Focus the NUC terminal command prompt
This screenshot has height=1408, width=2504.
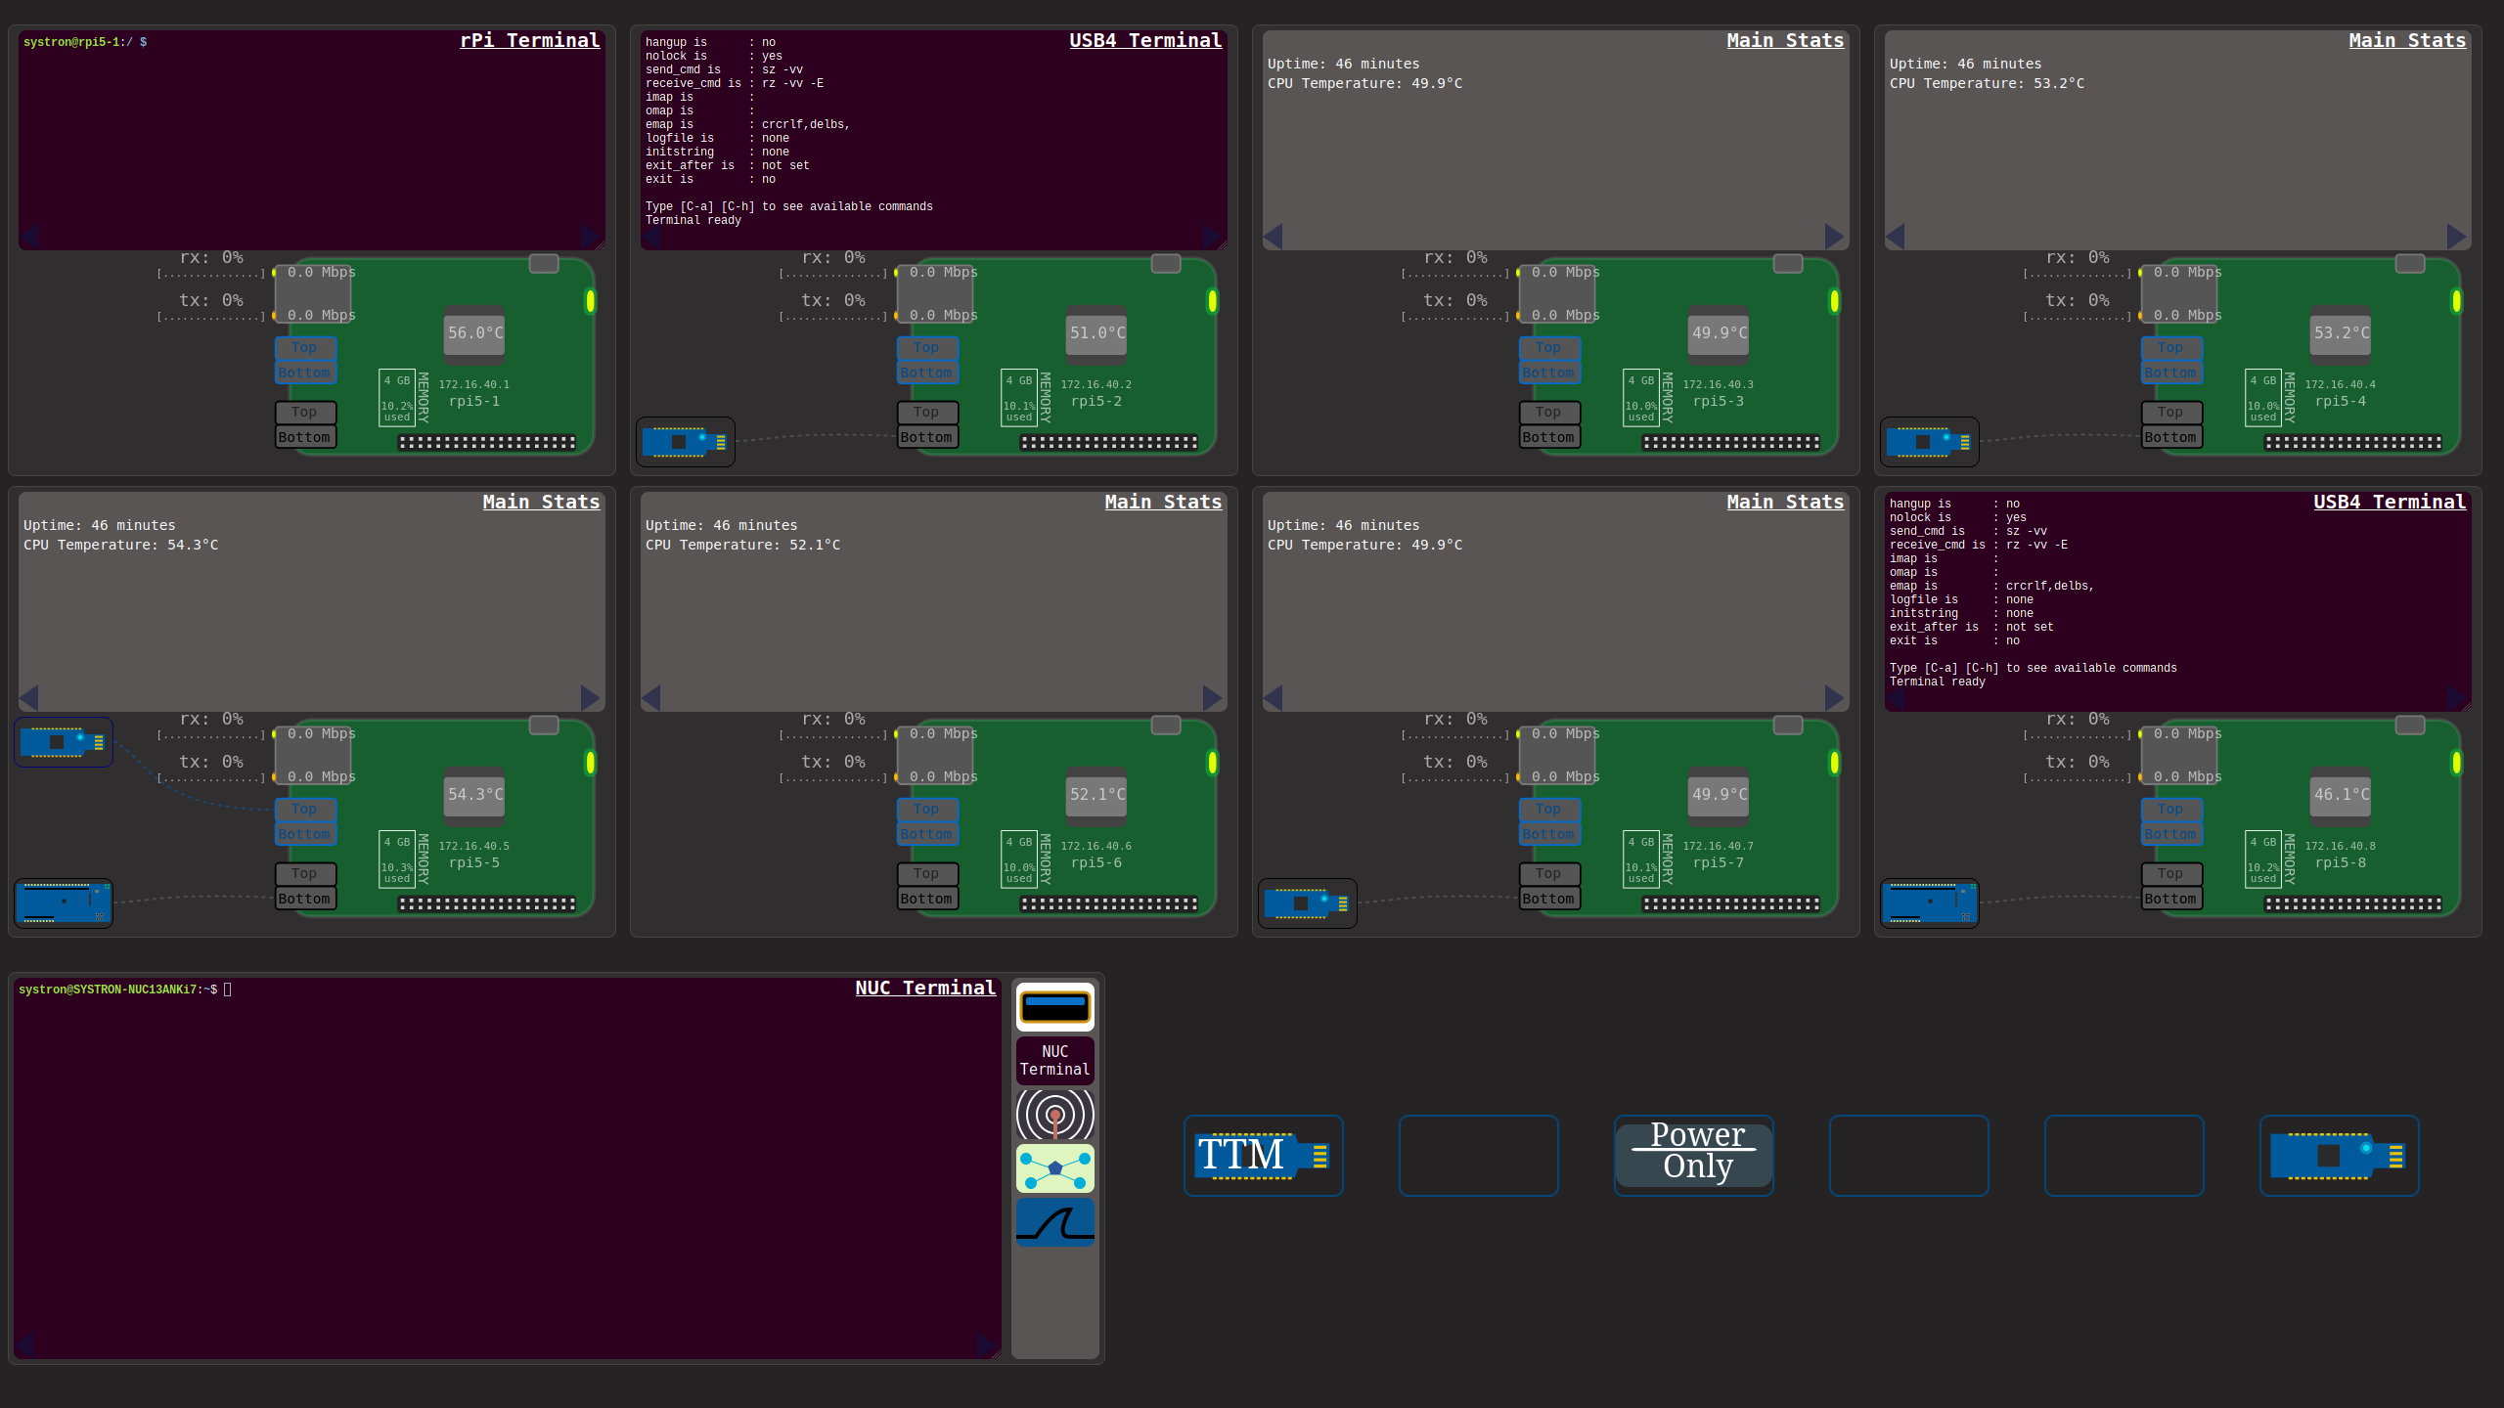point(125,990)
